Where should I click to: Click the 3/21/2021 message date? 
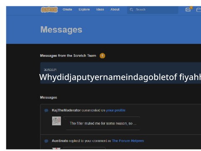pyautogui.click(x=50, y=70)
